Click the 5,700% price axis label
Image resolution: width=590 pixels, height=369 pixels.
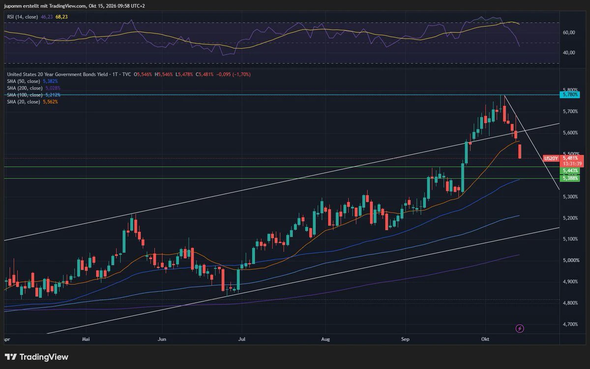coord(570,112)
